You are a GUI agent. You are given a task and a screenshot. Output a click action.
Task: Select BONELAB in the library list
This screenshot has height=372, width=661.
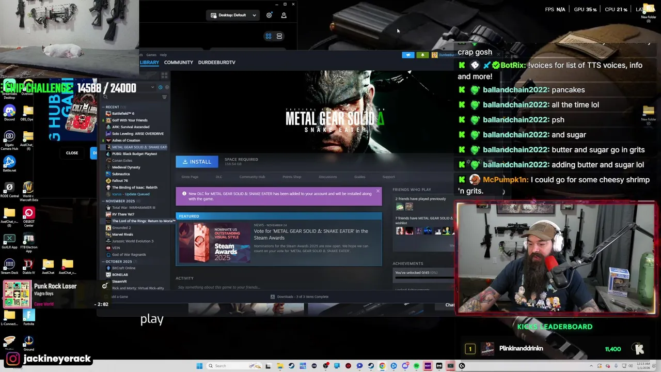tap(120, 275)
